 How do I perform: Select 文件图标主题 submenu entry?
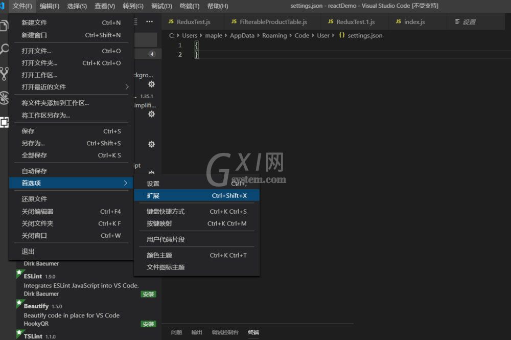pyautogui.click(x=197, y=267)
